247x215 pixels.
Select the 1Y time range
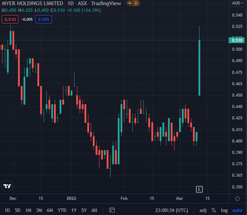[x=74, y=210]
